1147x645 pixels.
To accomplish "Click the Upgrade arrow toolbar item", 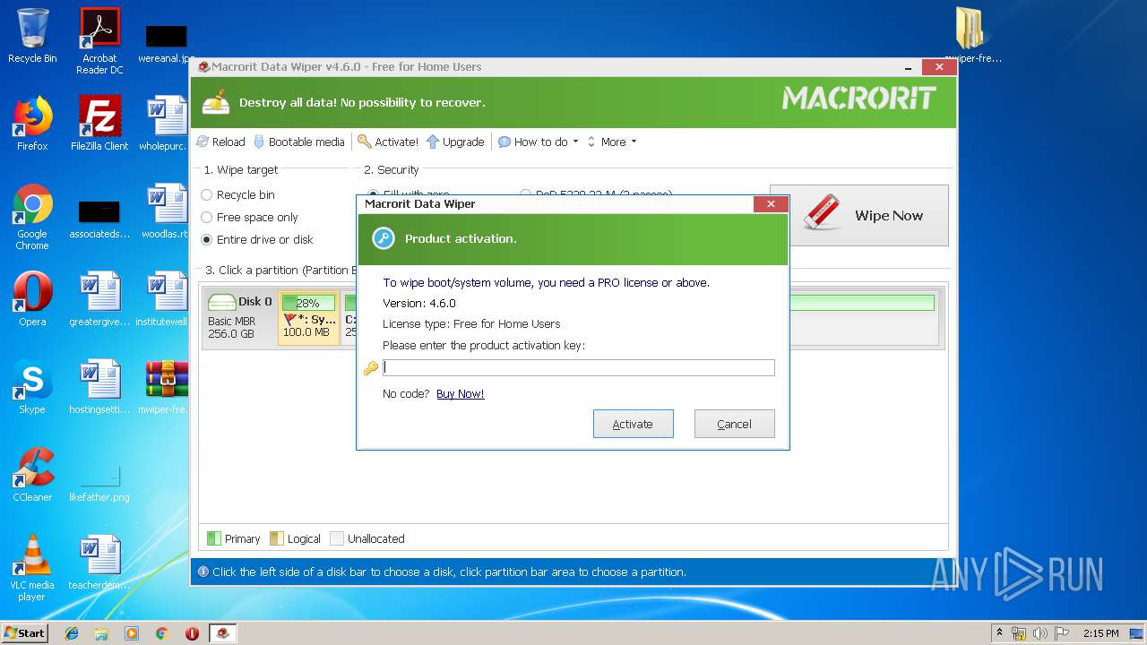I will point(455,142).
